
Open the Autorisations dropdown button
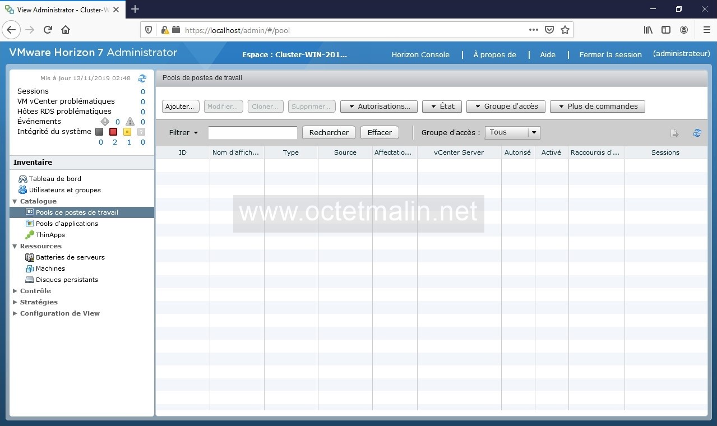[379, 106]
